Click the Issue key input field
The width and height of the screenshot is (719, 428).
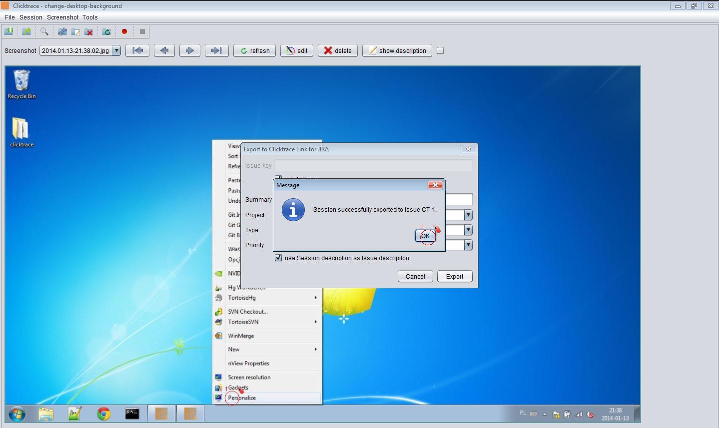(x=374, y=166)
